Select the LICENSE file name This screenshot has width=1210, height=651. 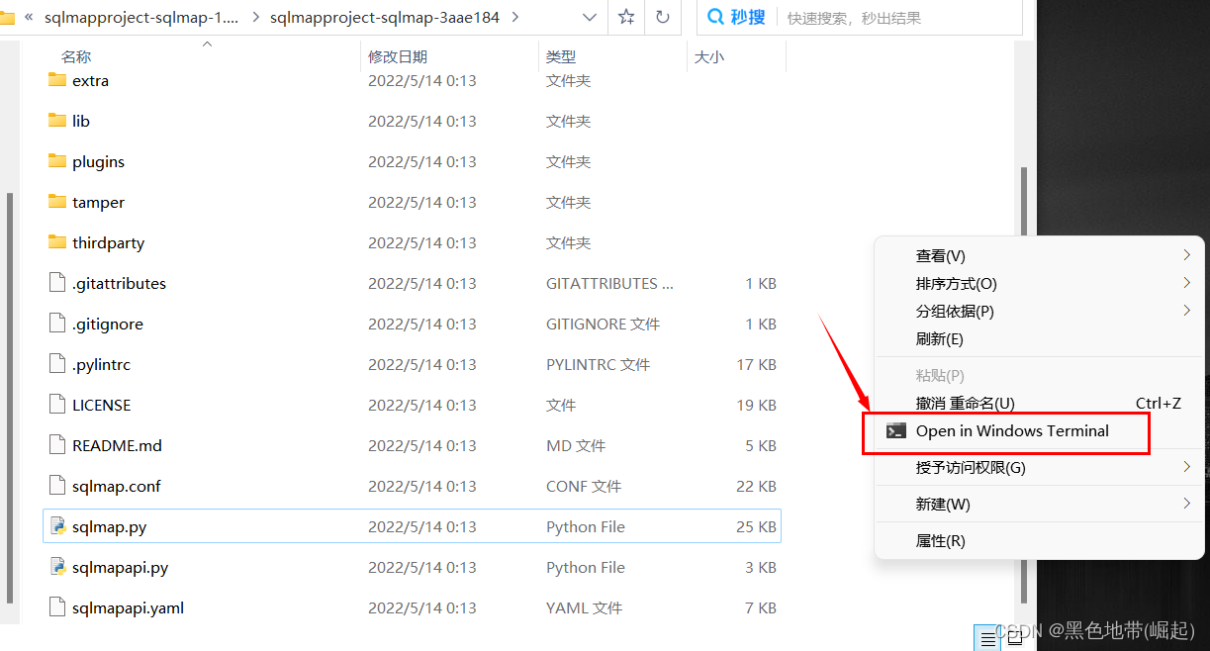pyautogui.click(x=101, y=405)
